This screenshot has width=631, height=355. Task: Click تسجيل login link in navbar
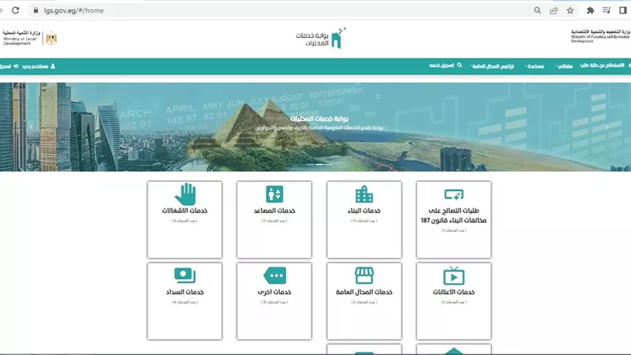point(6,66)
